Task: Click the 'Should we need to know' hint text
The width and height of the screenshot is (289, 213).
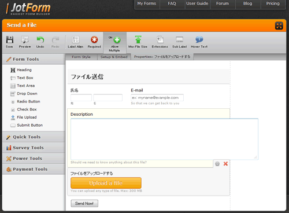Action: coord(109,163)
